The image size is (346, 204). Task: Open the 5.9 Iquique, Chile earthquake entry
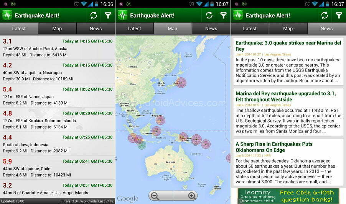click(58, 168)
